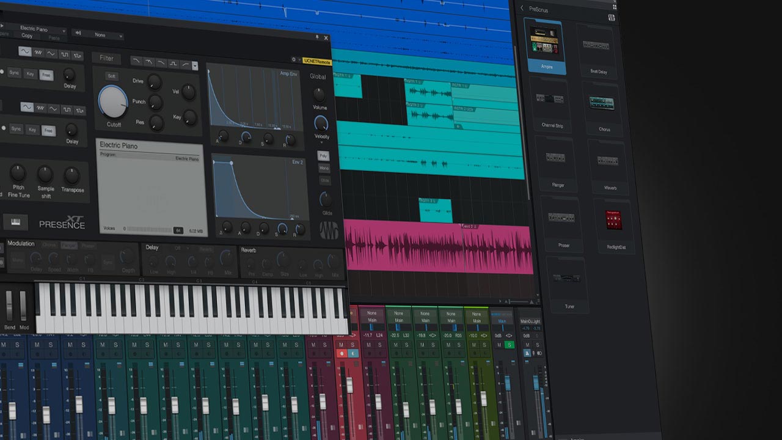The width and height of the screenshot is (782, 440).
Task: Open the Presence XT gear settings icon
Action: click(294, 60)
